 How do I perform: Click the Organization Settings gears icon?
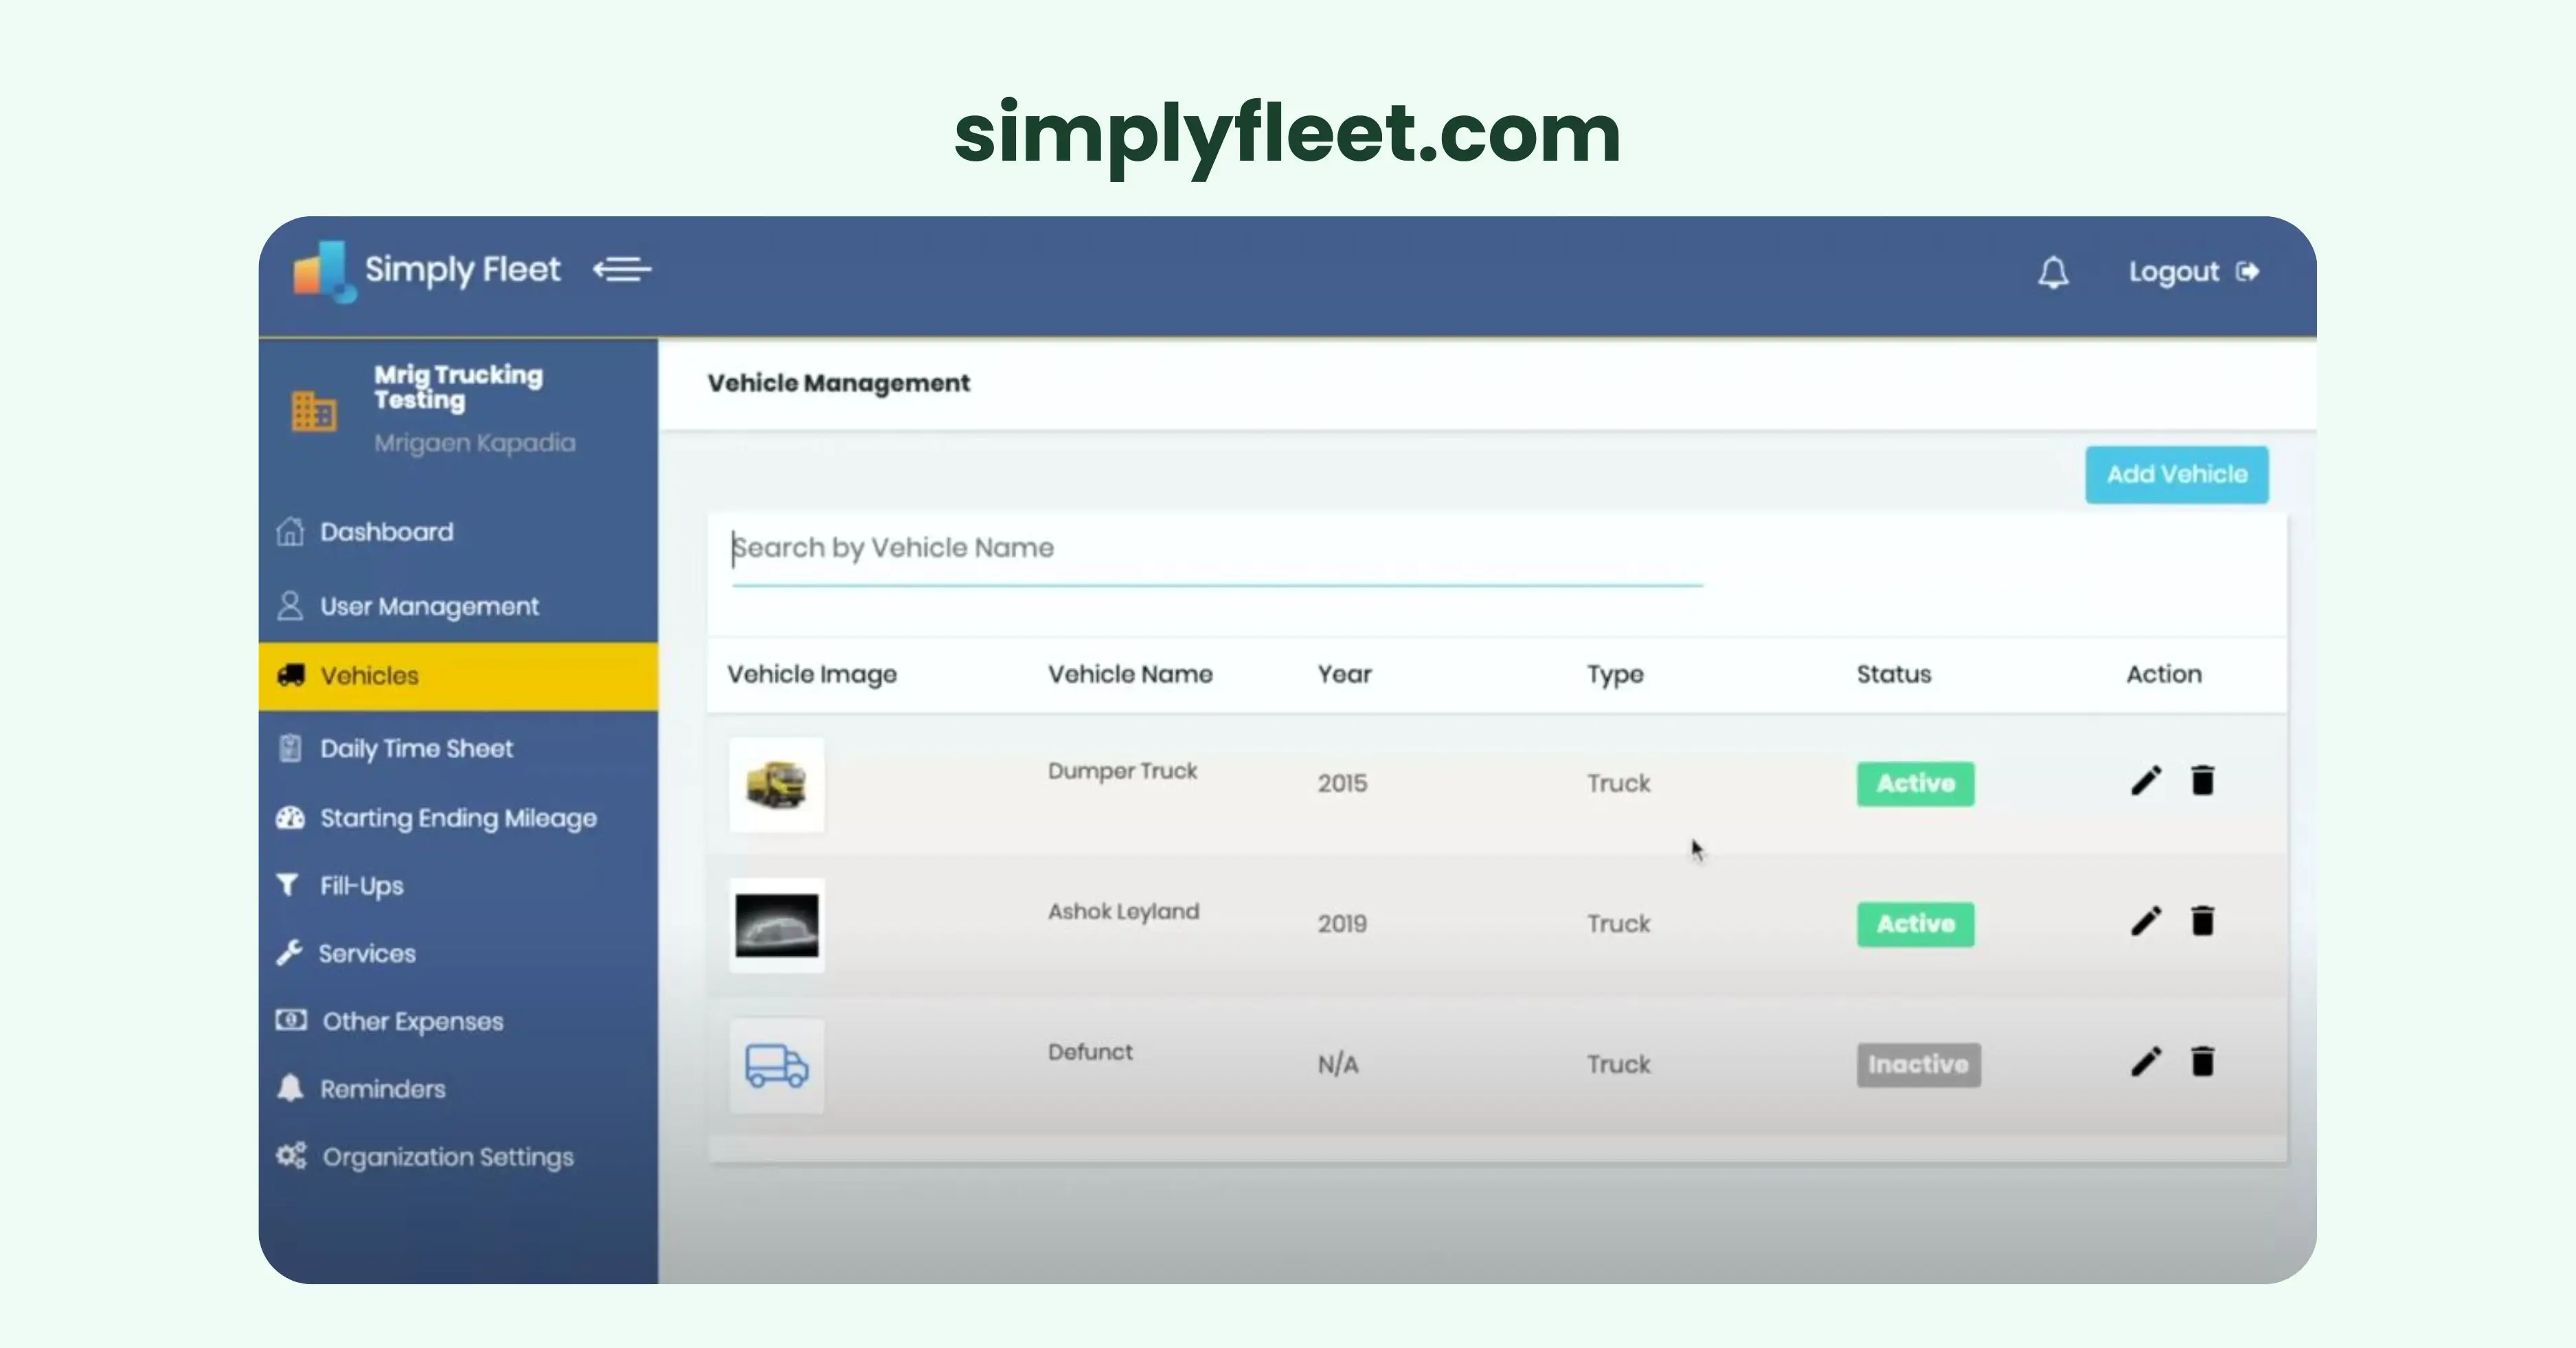click(x=291, y=1156)
